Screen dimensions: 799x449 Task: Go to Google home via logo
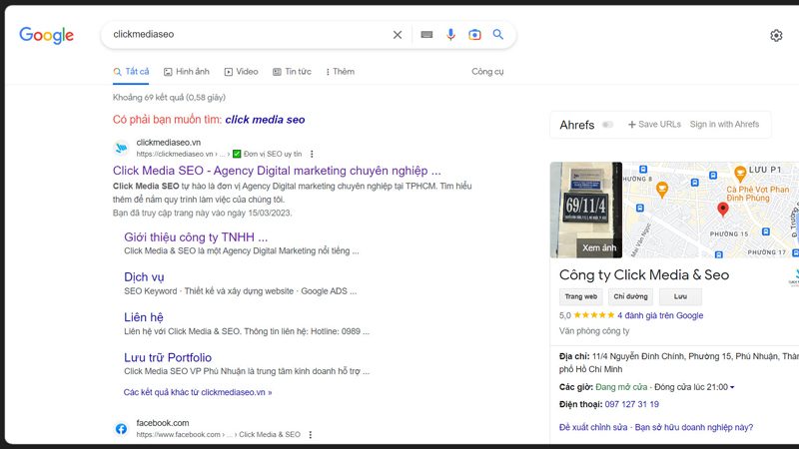[x=46, y=35]
